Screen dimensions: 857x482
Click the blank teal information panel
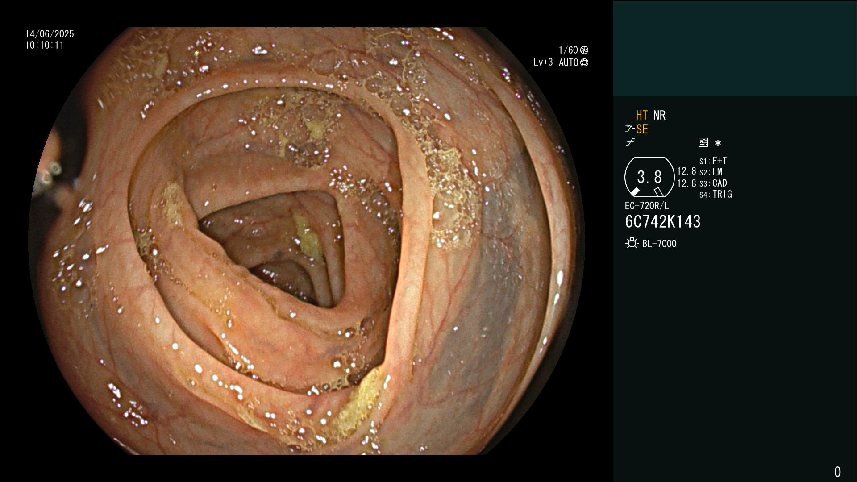tap(735, 48)
